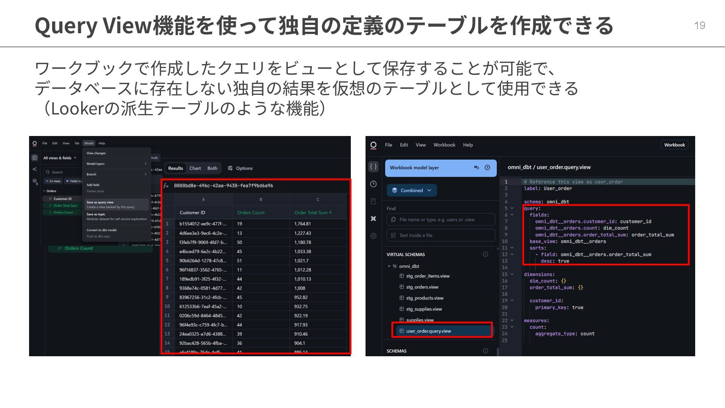Screen dimensions: 725x408
Task: Fold the query block at line 5
Action: 512,208
